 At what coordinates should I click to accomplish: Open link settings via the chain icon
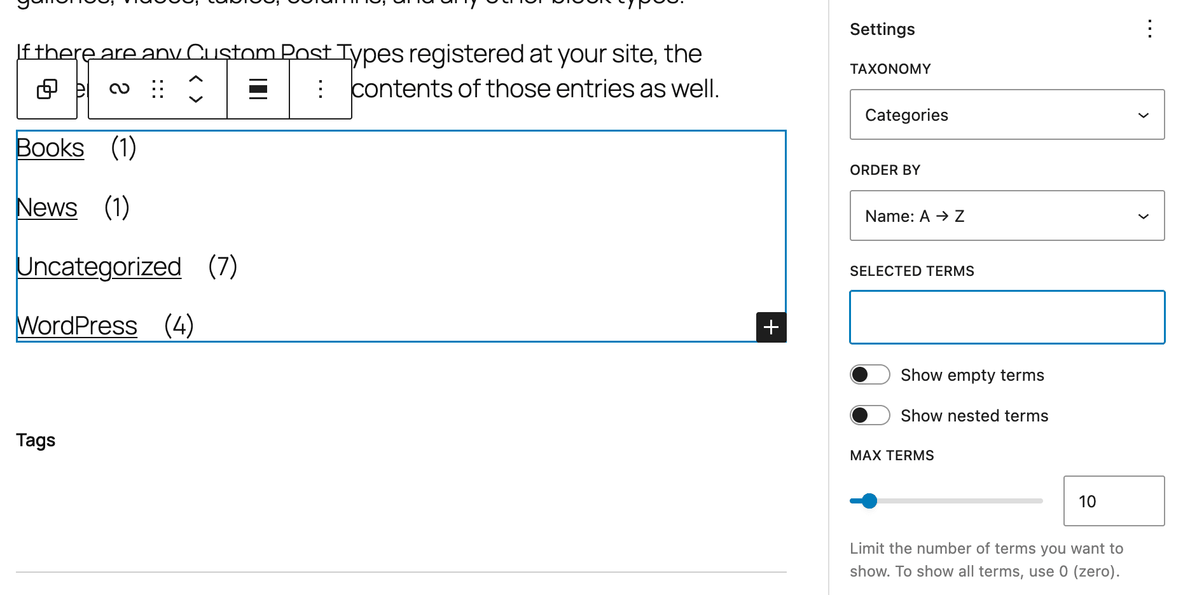pos(118,89)
